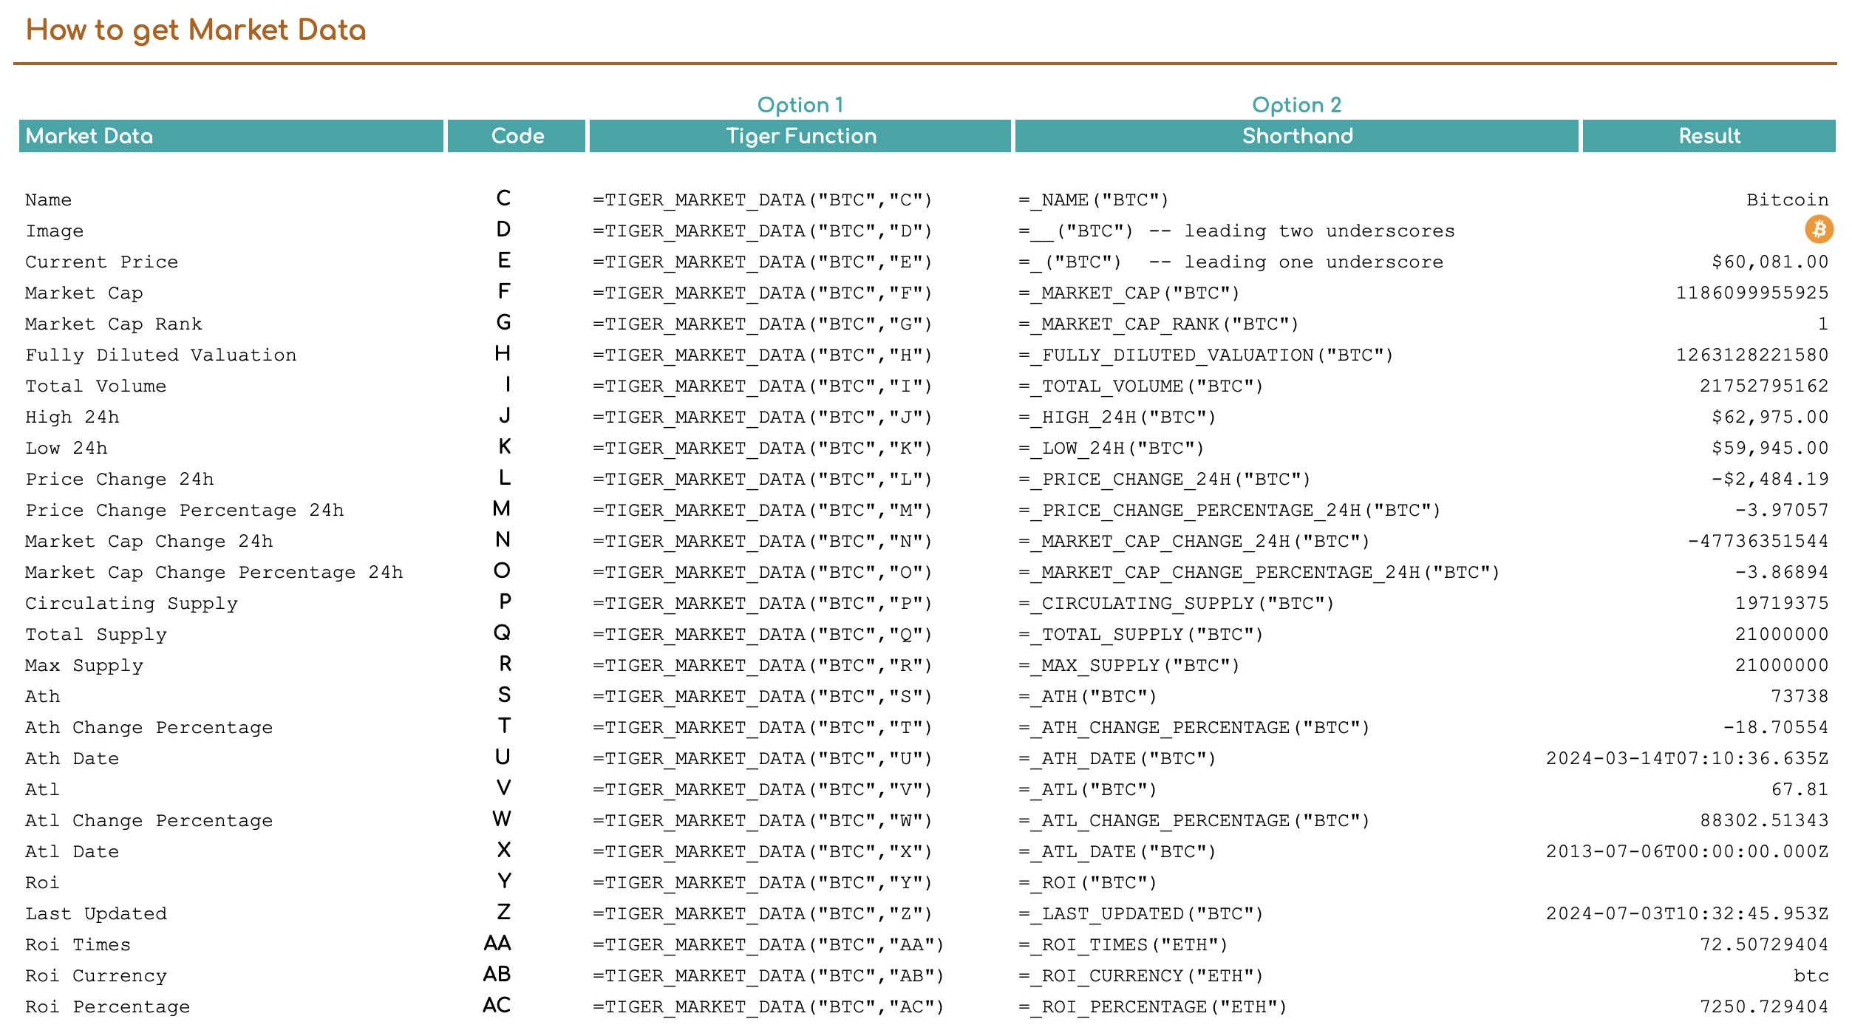The width and height of the screenshot is (1852, 1036).
Task: Click the Tiger Function column header
Action: tap(800, 136)
